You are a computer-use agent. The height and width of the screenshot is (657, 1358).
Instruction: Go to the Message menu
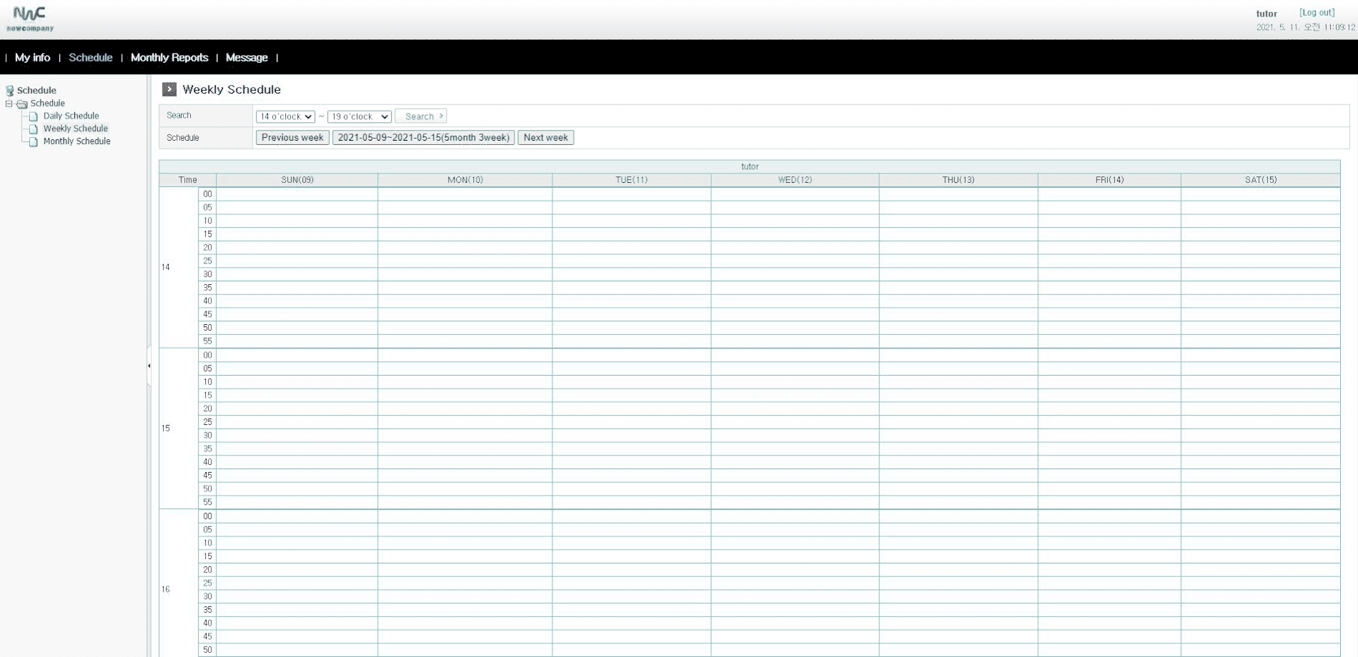pos(247,58)
